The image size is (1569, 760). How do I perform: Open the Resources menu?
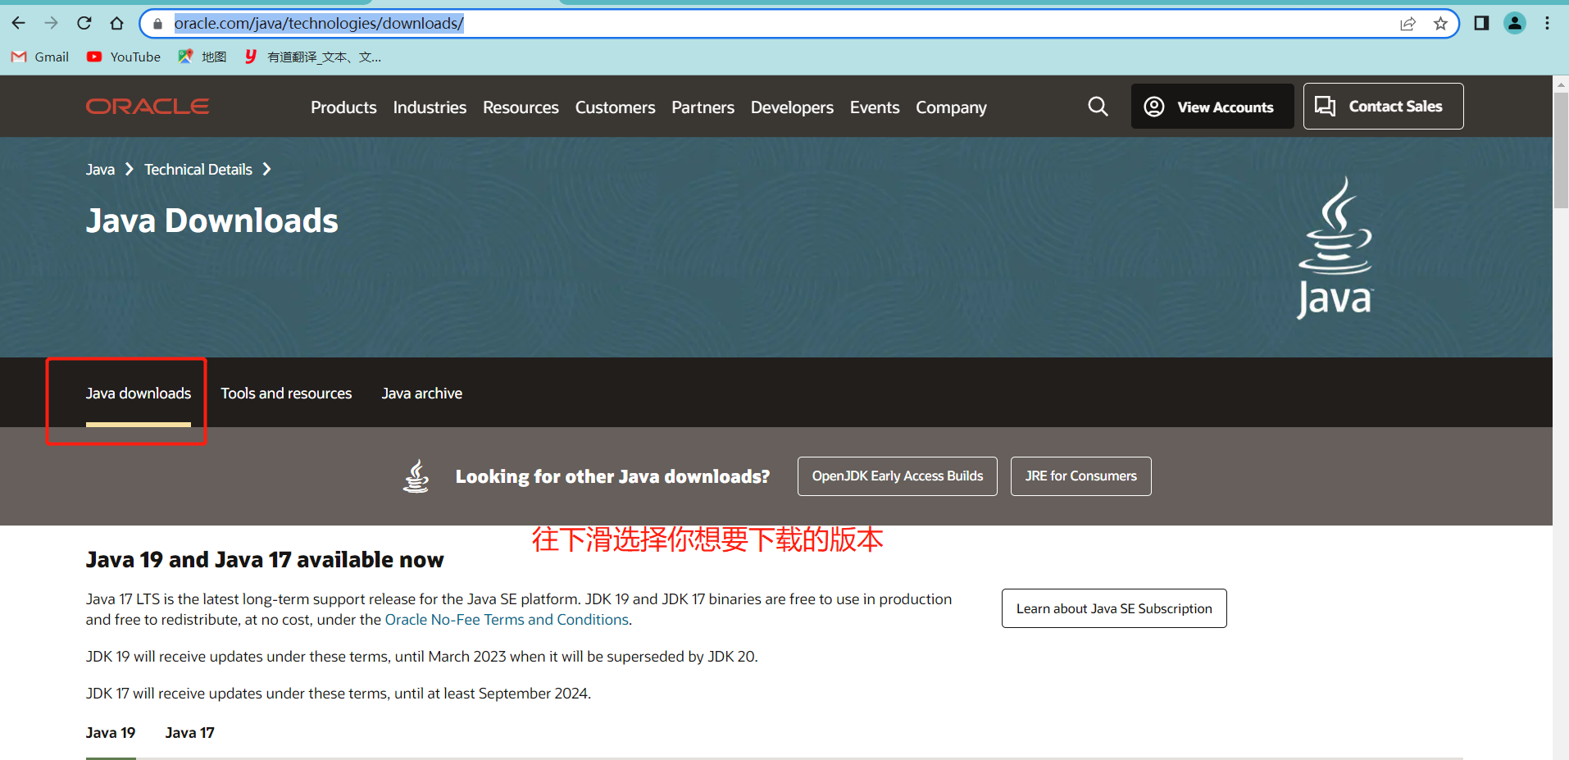pos(521,107)
